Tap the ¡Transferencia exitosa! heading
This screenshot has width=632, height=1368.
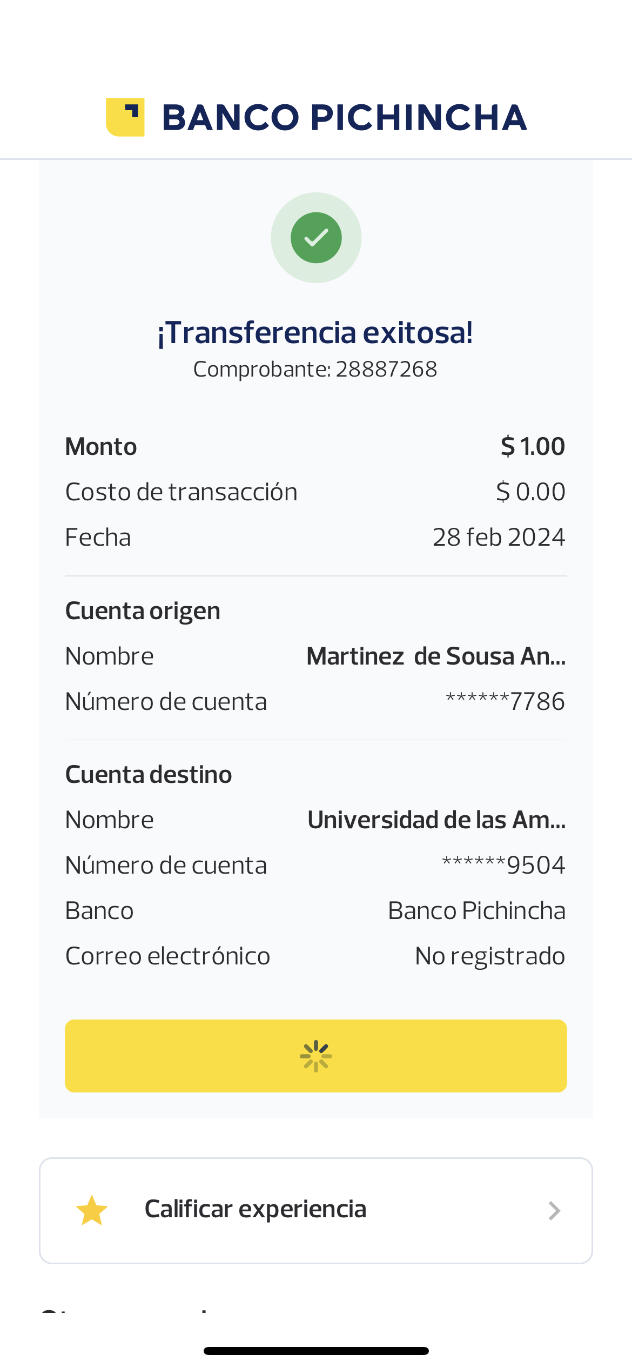tap(315, 332)
